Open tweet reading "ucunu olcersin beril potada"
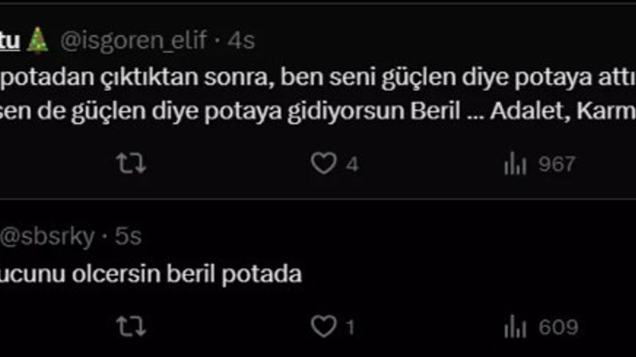 tap(150, 274)
